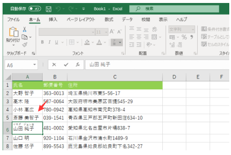This screenshot has height=155, width=231.
Task: Open the ページレイアウト tab
Action: [81, 20]
